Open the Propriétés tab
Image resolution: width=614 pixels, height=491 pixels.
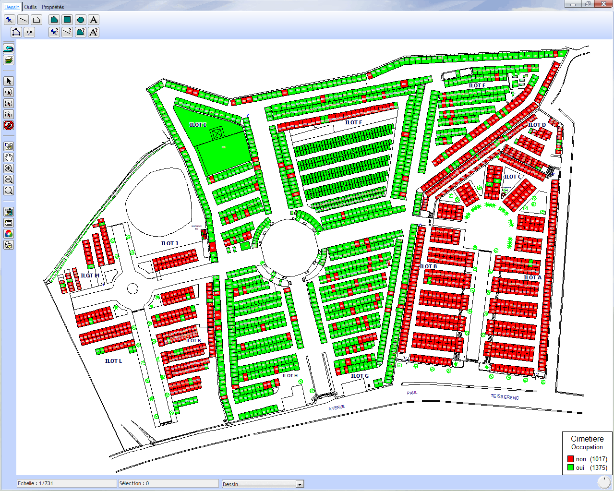[53, 7]
